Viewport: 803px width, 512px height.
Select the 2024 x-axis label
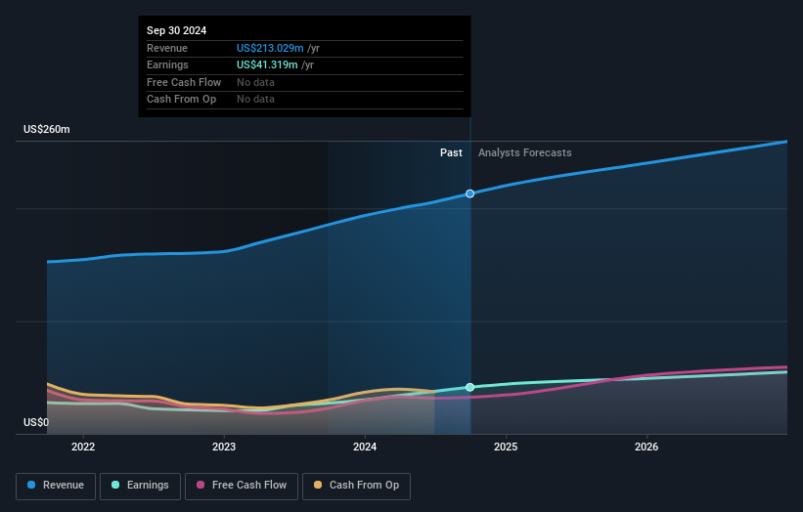click(x=365, y=447)
